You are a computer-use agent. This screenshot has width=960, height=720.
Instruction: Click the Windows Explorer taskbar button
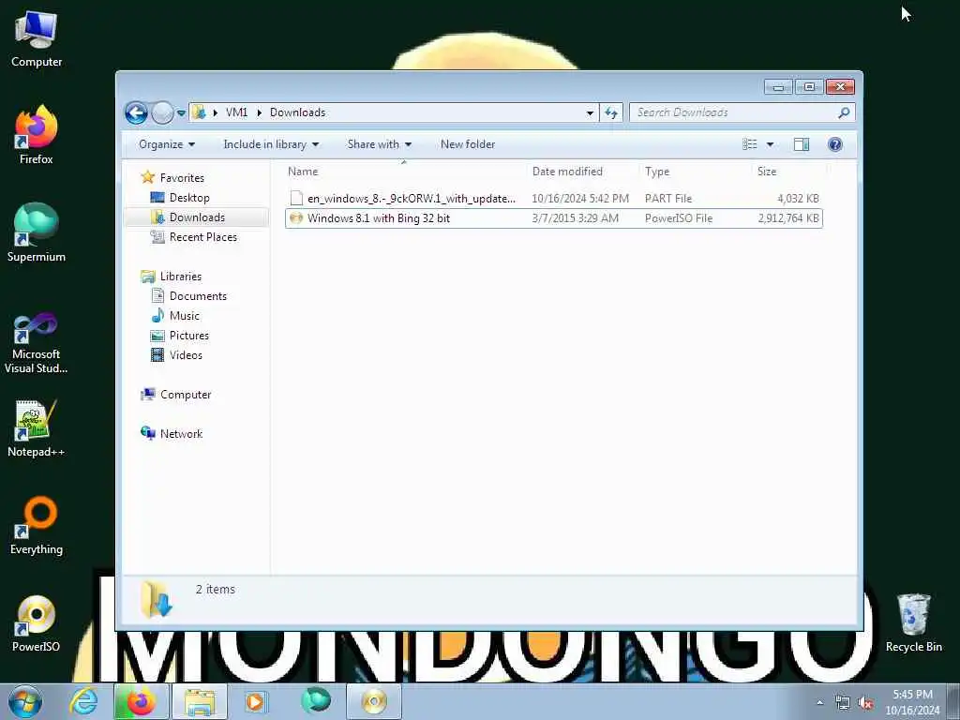tap(200, 701)
